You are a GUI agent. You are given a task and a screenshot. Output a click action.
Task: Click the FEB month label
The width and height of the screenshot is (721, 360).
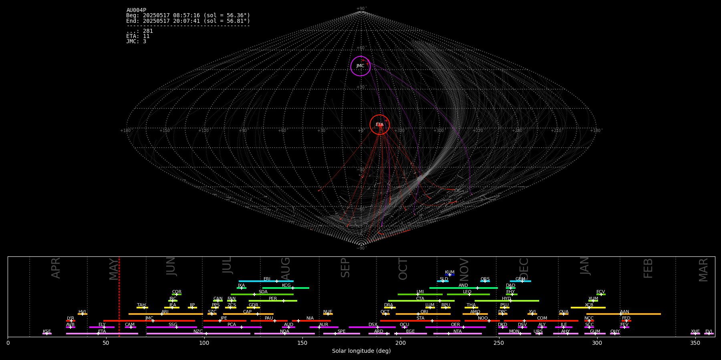648,268
